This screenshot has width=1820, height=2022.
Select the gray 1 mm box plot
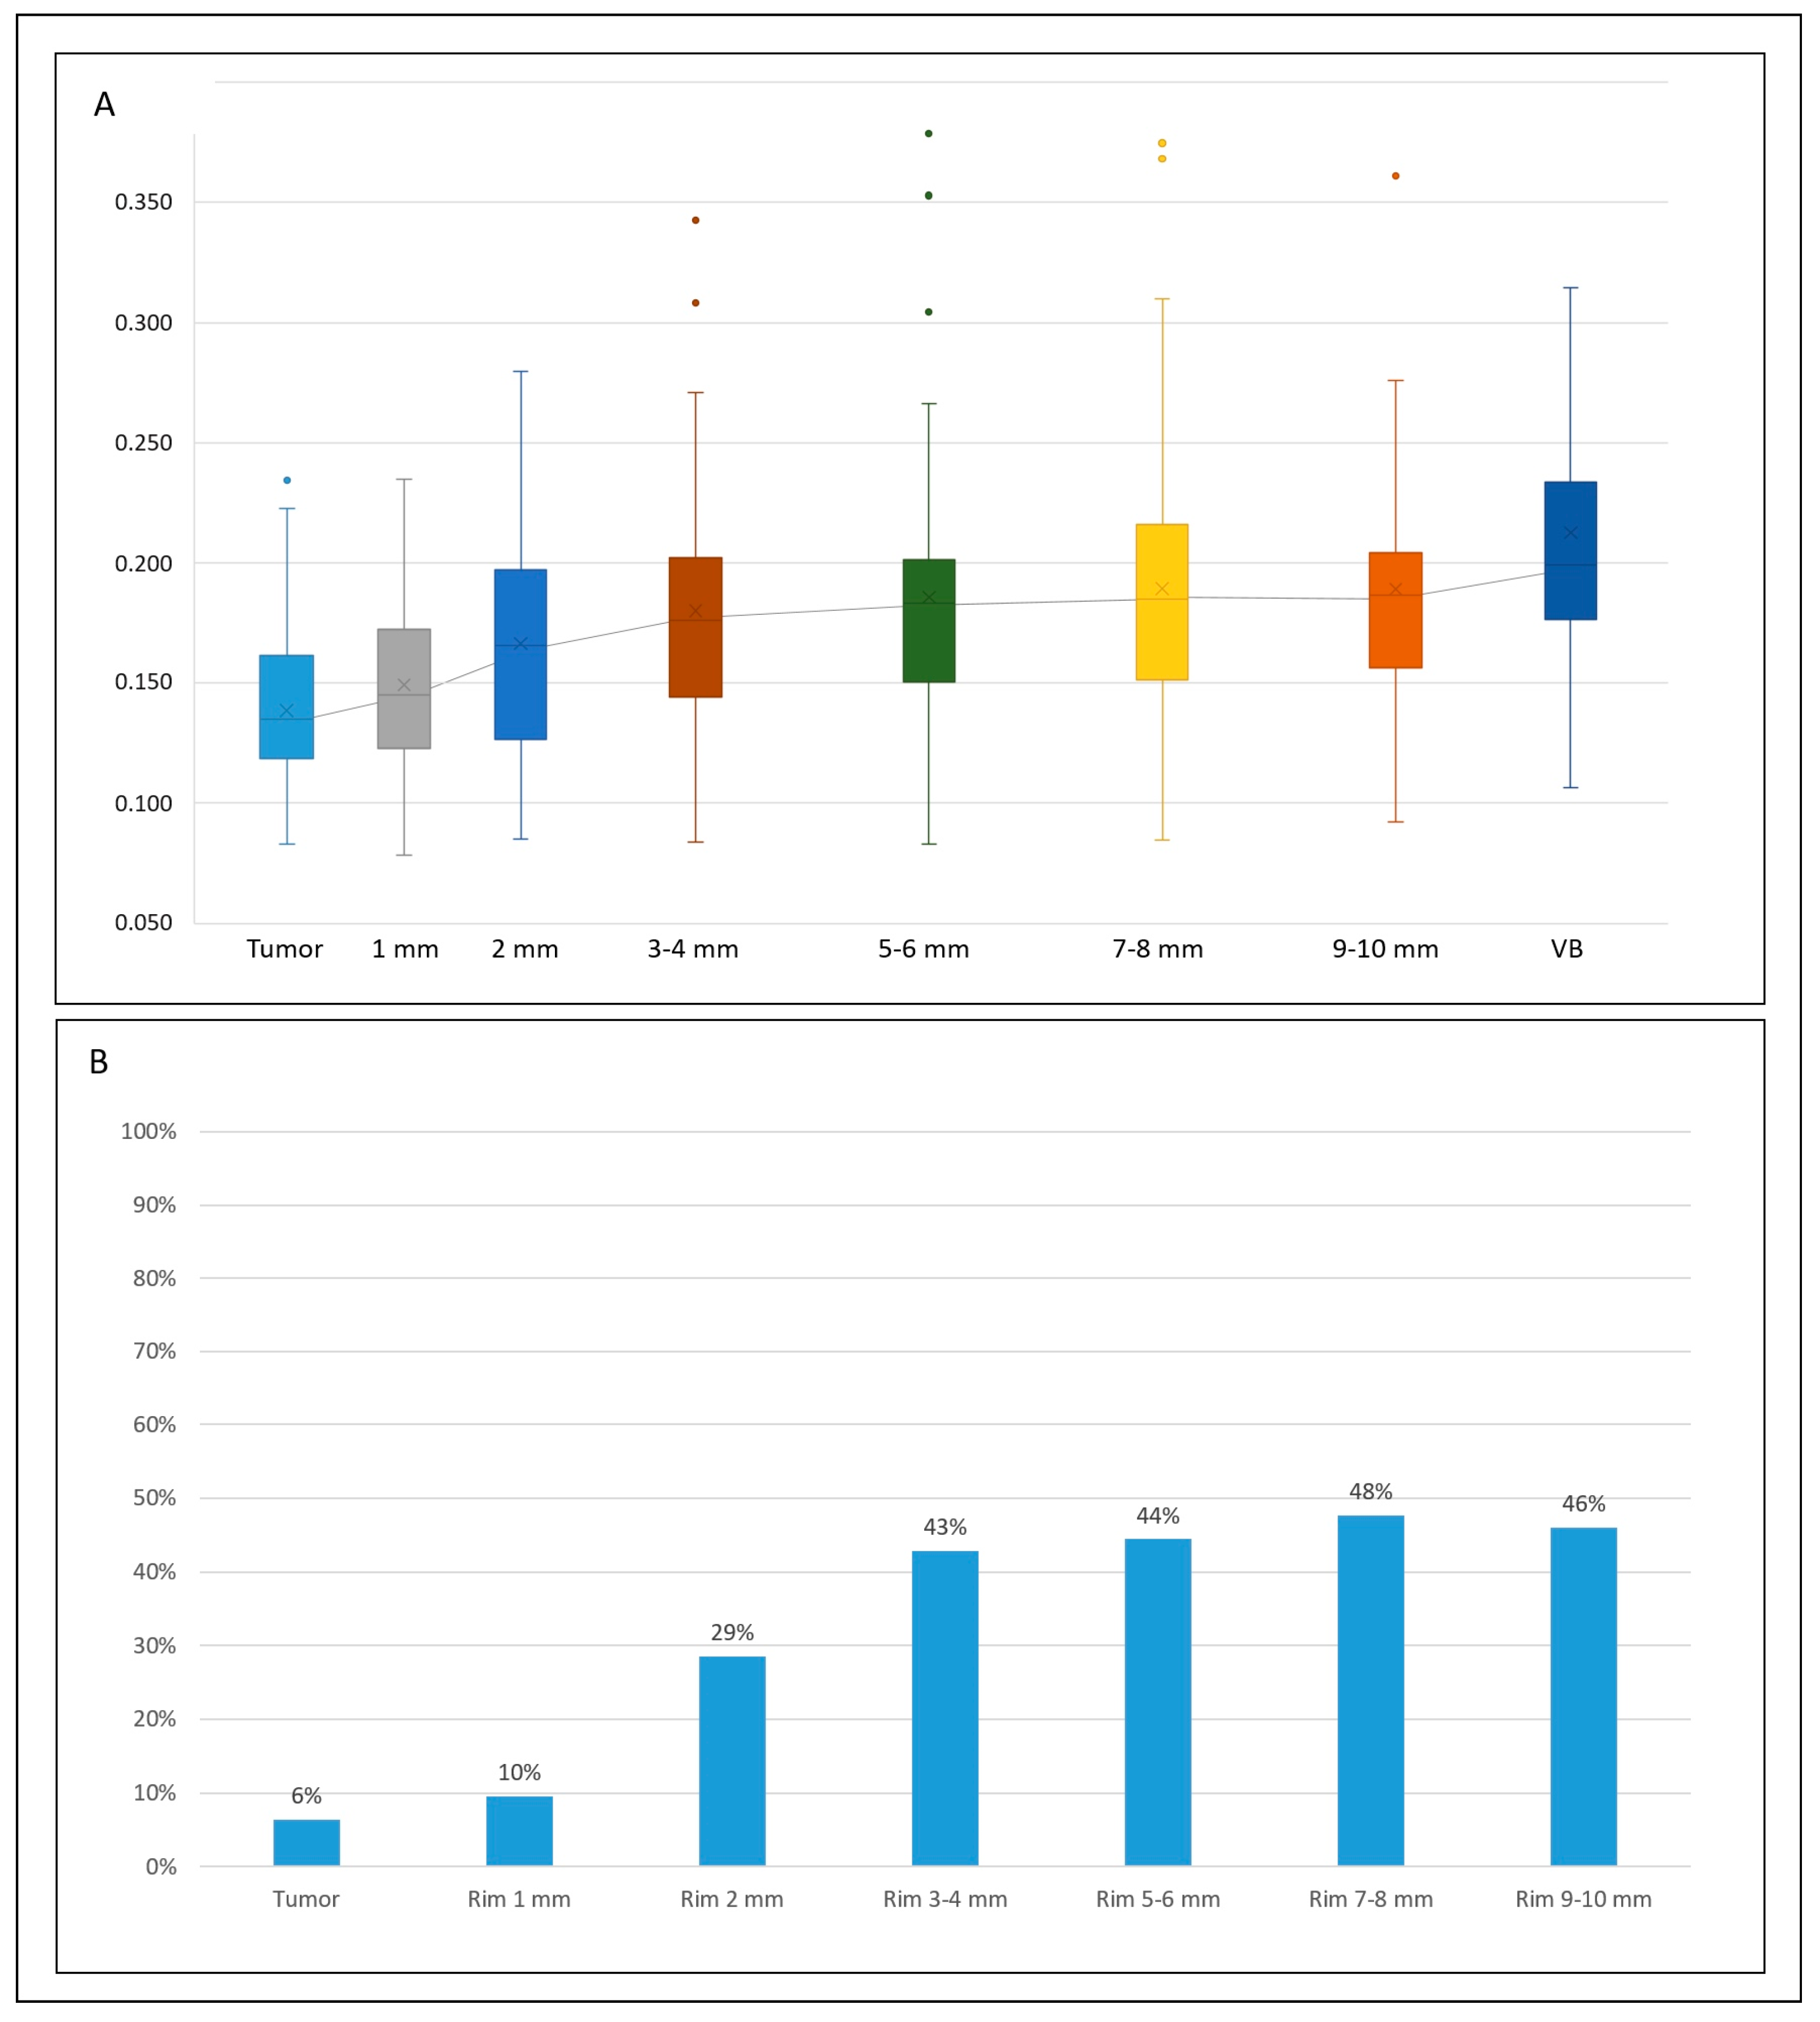(404, 689)
